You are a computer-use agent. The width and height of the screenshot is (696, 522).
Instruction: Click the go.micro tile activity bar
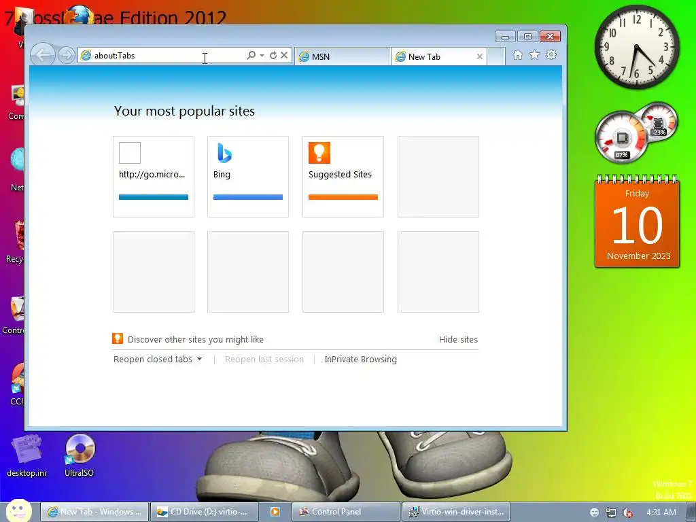tap(154, 197)
